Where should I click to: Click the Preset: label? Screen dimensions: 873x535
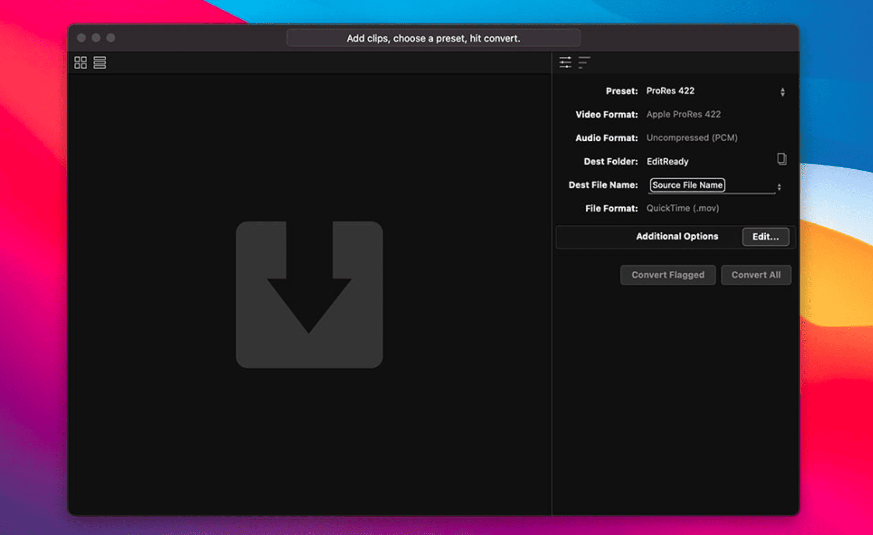click(622, 91)
